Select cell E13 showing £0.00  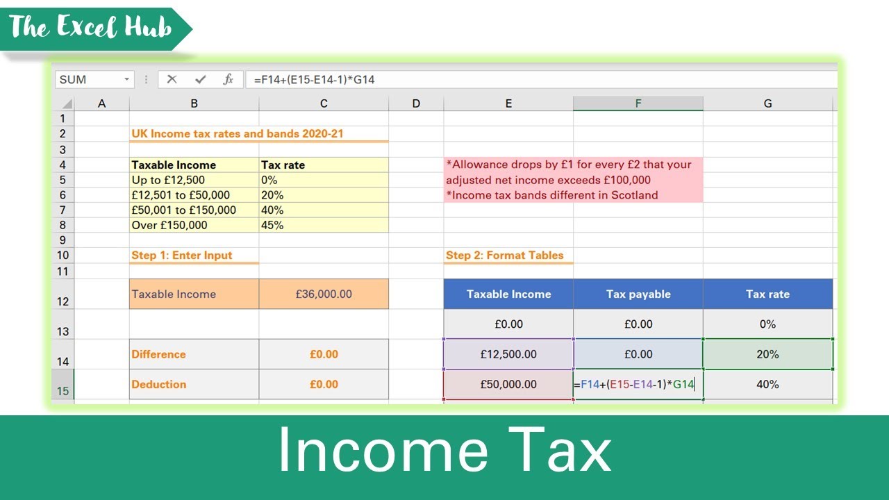[x=508, y=324]
